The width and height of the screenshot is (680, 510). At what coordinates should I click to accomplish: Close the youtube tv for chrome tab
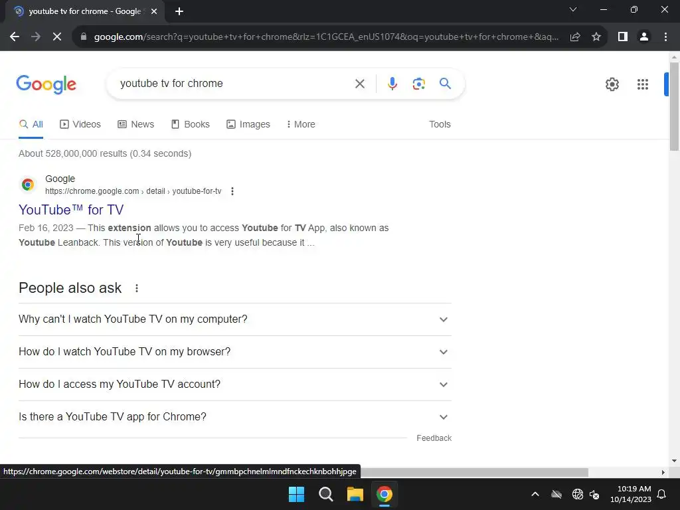coord(154,11)
